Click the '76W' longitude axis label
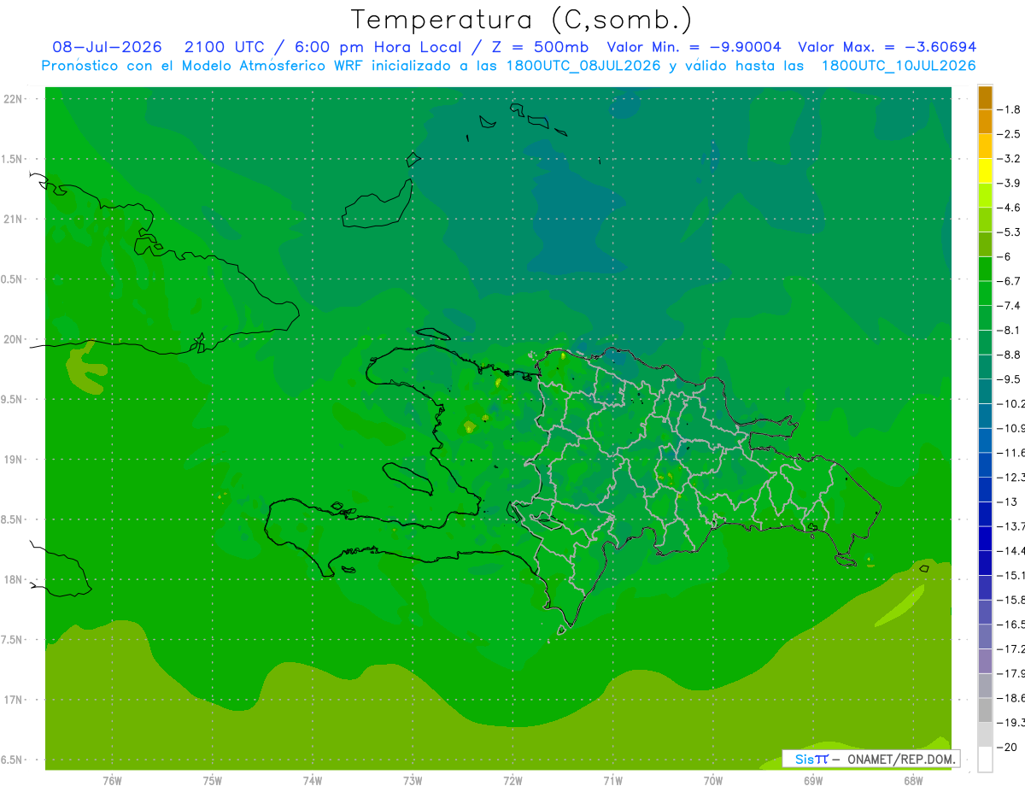Image resolution: width=1025 pixels, height=792 pixels. click(112, 781)
